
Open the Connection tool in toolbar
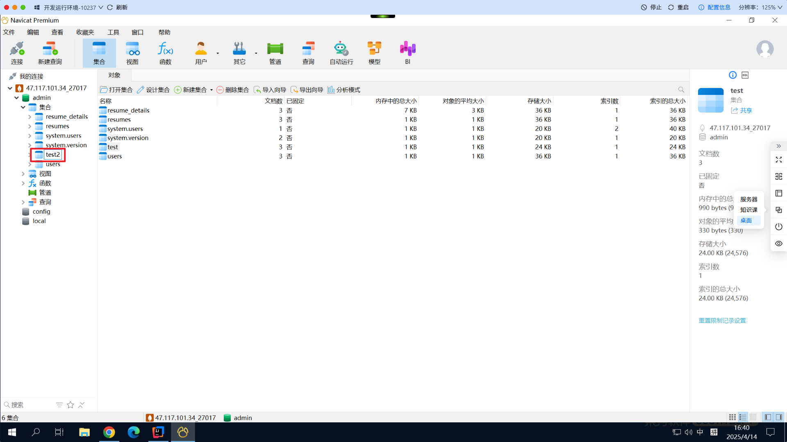click(x=17, y=53)
